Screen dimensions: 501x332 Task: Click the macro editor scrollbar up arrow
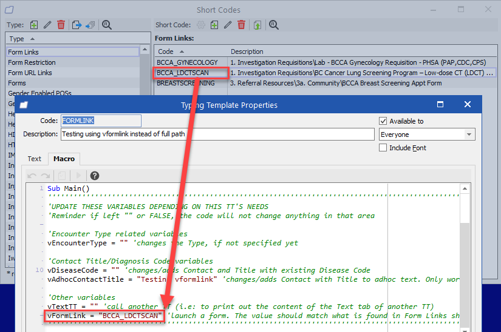pyautogui.click(x=465, y=188)
